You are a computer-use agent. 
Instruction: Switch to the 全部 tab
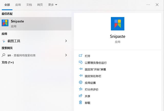pyautogui.click(x=7, y=5)
